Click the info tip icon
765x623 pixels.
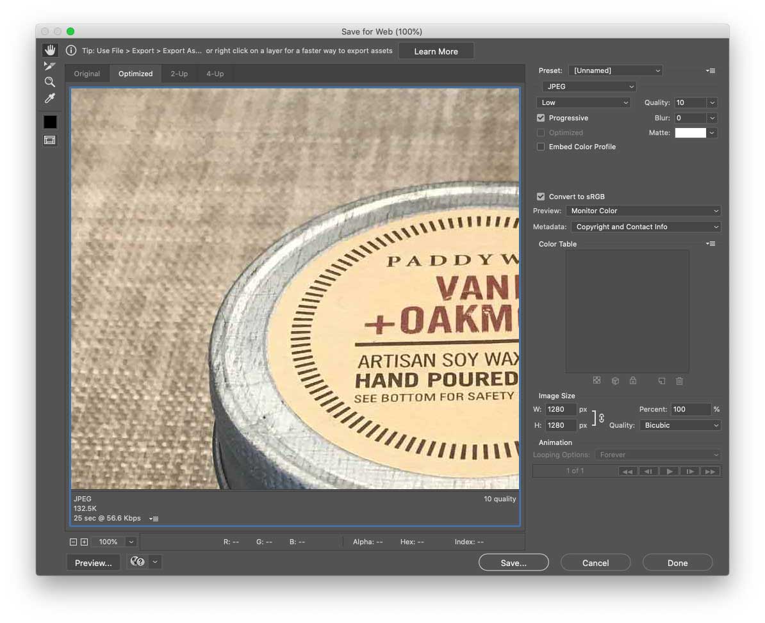(70, 50)
